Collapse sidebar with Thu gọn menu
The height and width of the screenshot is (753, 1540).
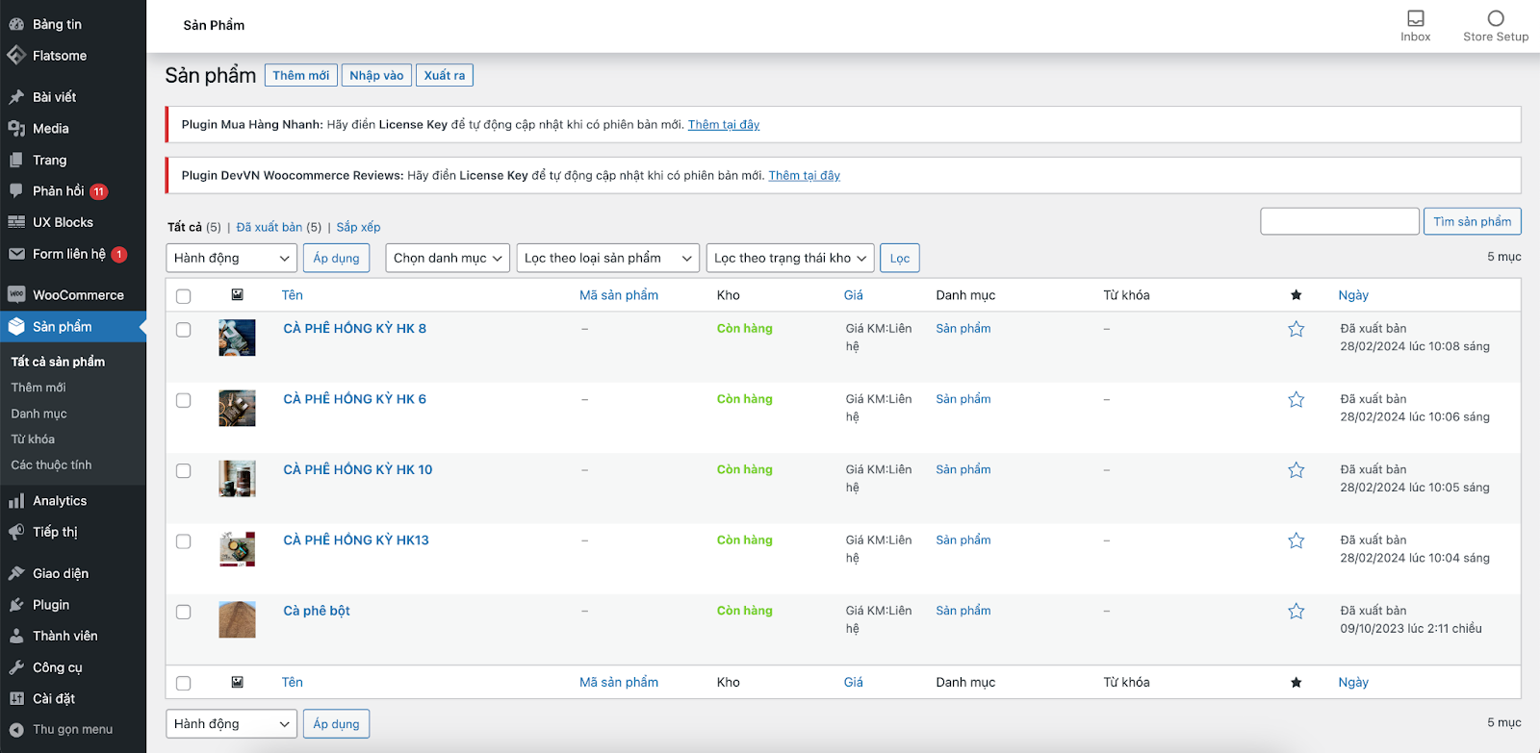71,730
